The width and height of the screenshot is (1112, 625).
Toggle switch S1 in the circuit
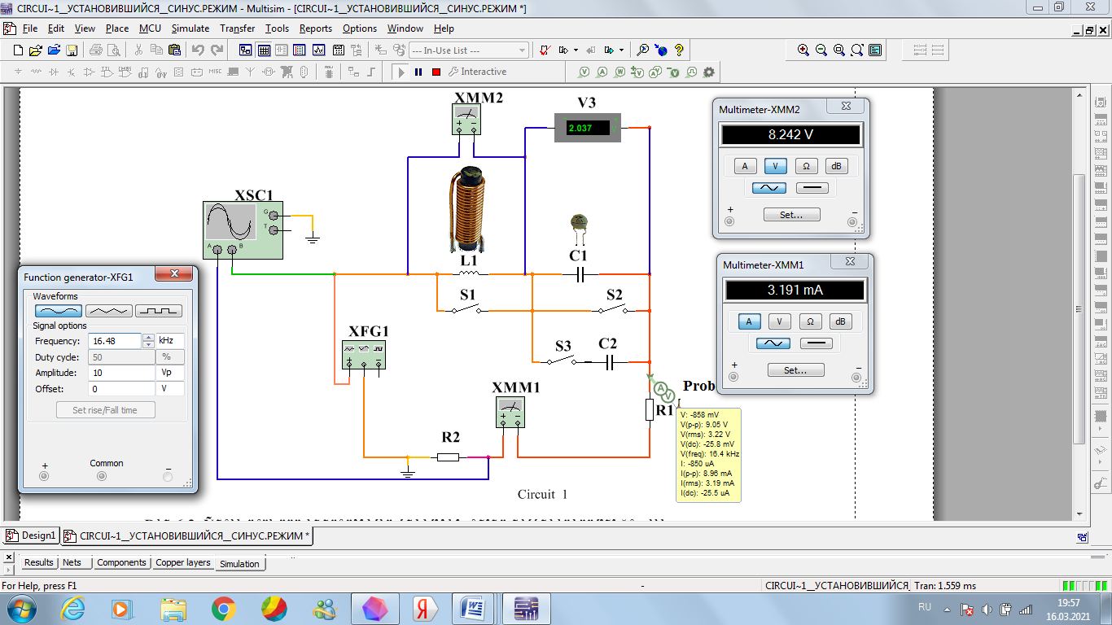coord(467,309)
